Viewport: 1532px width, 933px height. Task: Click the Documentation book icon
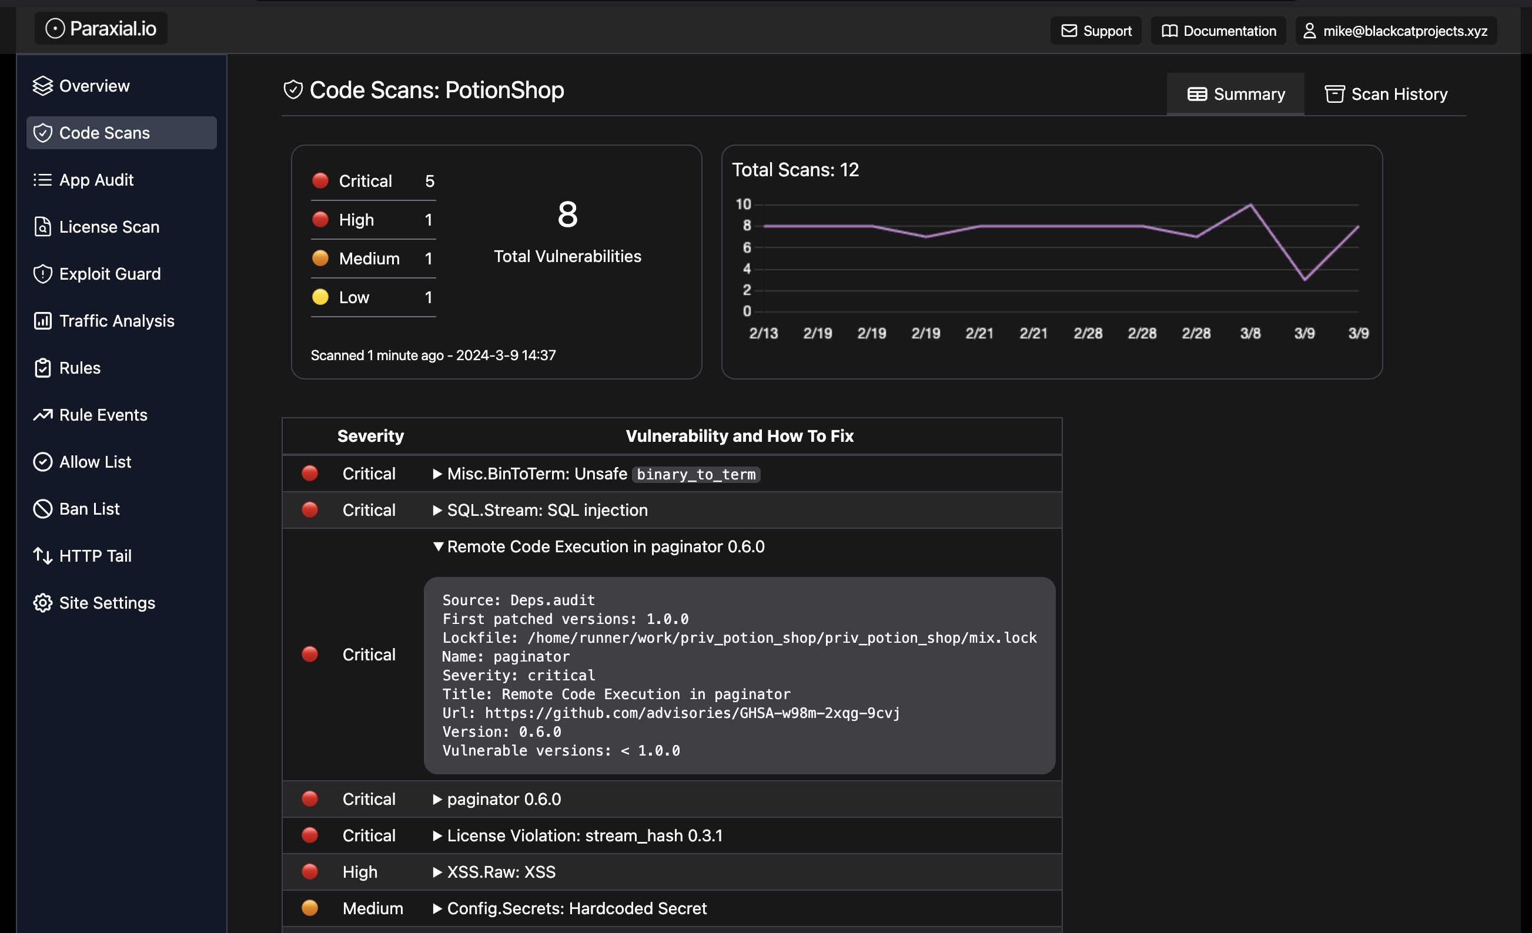(x=1169, y=31)
